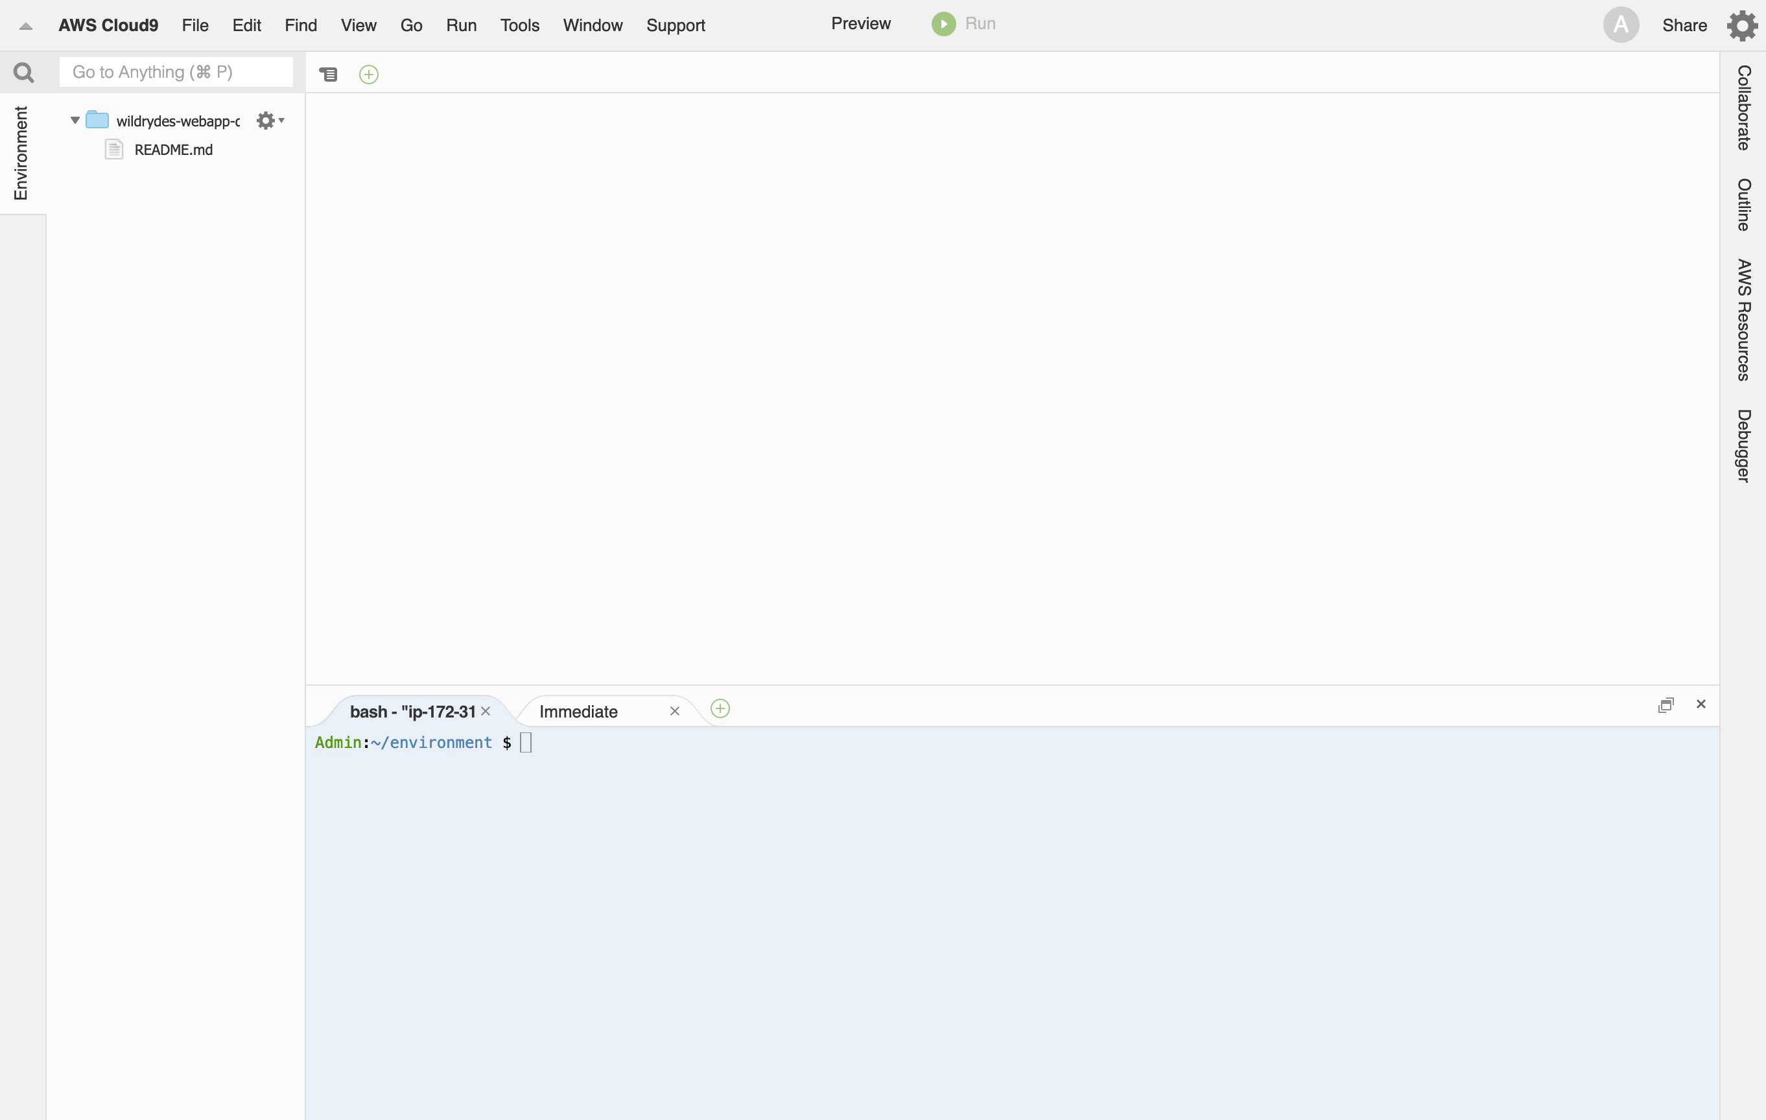
Task: Open file tree settings gear dropdown
Action: click(270, 120)
